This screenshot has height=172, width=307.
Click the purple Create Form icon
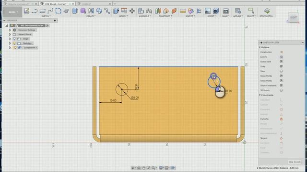(x=83, y=11)
